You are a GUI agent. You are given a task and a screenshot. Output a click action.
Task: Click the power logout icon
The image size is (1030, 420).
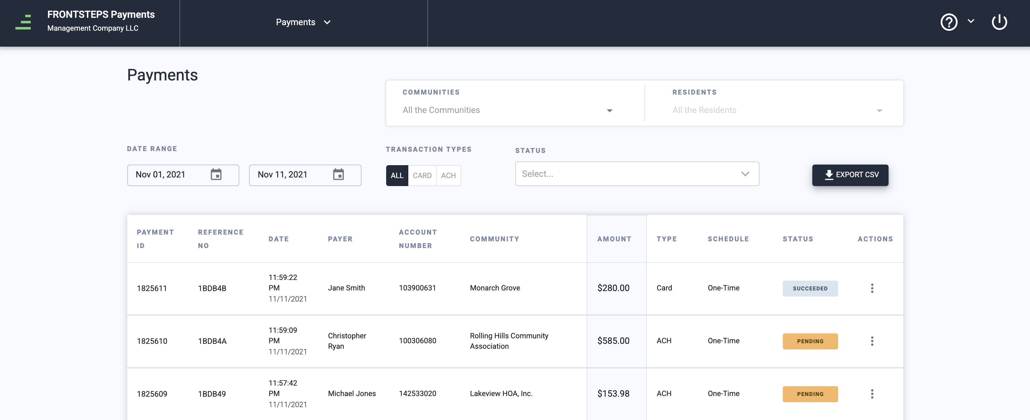999,22
